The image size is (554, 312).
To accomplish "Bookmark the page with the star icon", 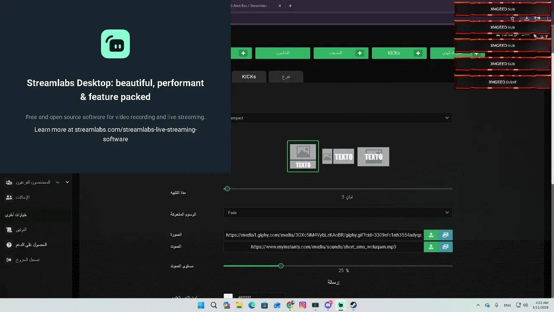I will [x=512, y=18].
